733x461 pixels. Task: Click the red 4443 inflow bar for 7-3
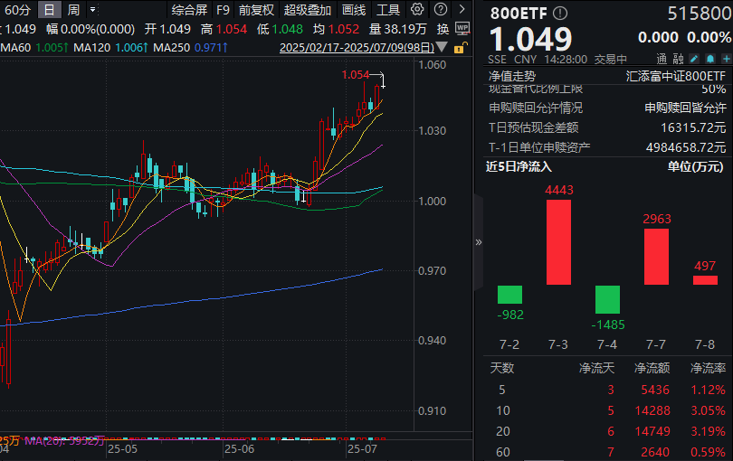(558, 241)
